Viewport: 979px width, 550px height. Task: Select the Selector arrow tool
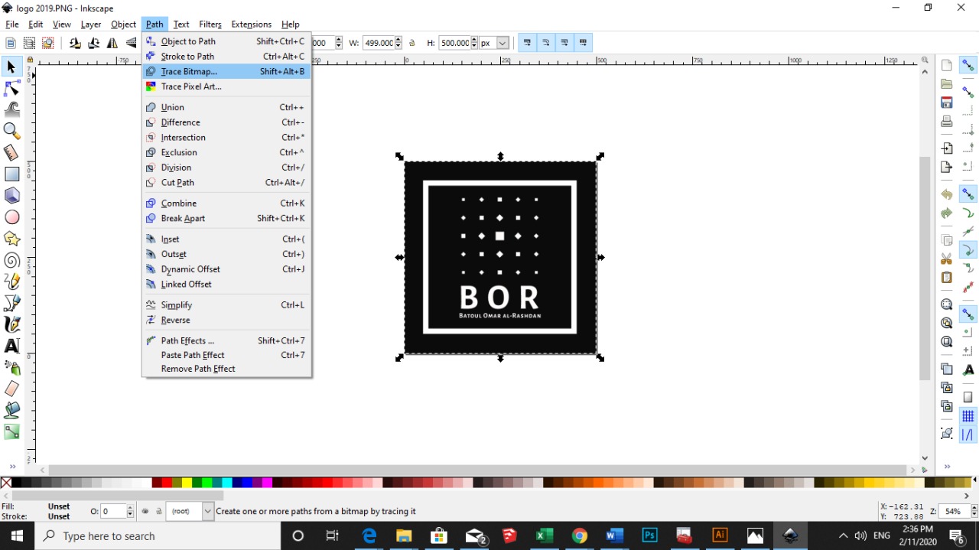click(x=11, y=67)
